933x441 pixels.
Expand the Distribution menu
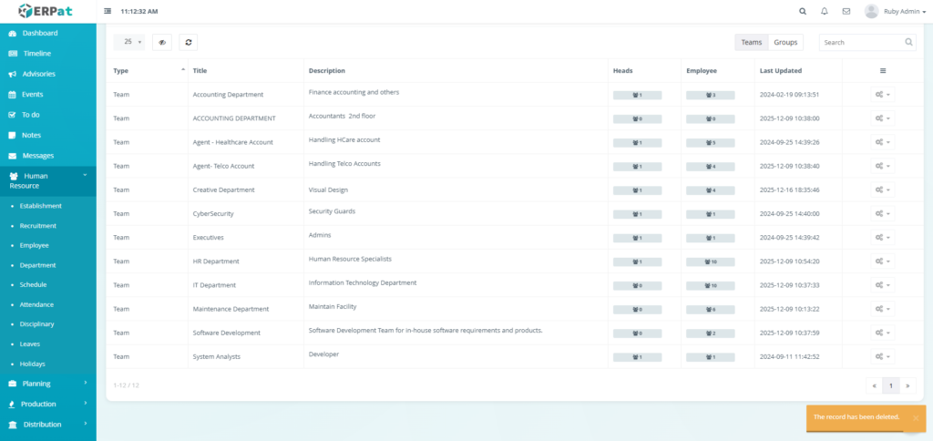click(47, 425)
